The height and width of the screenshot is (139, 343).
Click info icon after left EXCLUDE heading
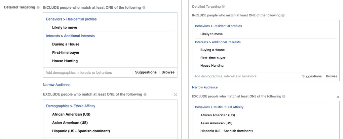coord(145,95)
